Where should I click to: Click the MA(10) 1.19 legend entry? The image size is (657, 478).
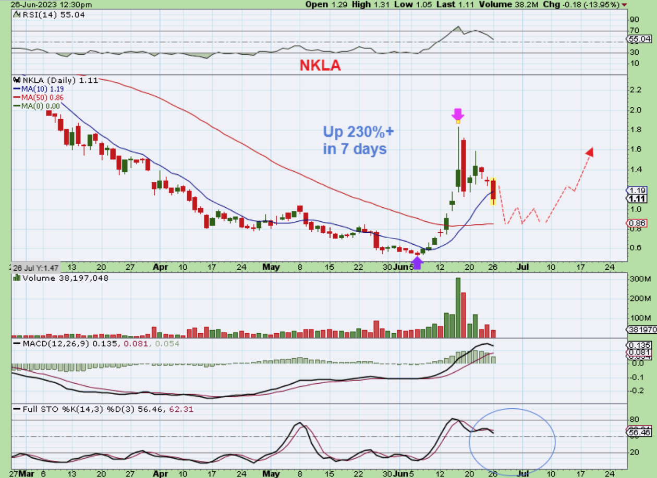[38, 89]
